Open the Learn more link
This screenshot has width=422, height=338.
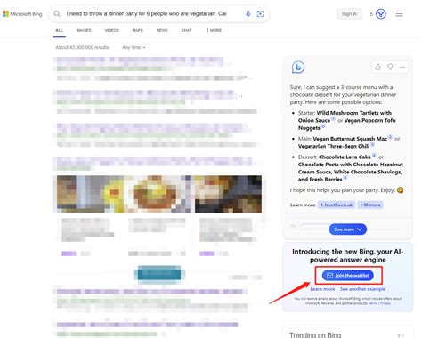click(x=322, y=289)
